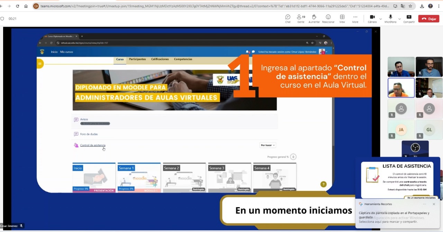Expand the camera device options arrow
The width and height of the screenshot is (443, 232).
(381, 19)
